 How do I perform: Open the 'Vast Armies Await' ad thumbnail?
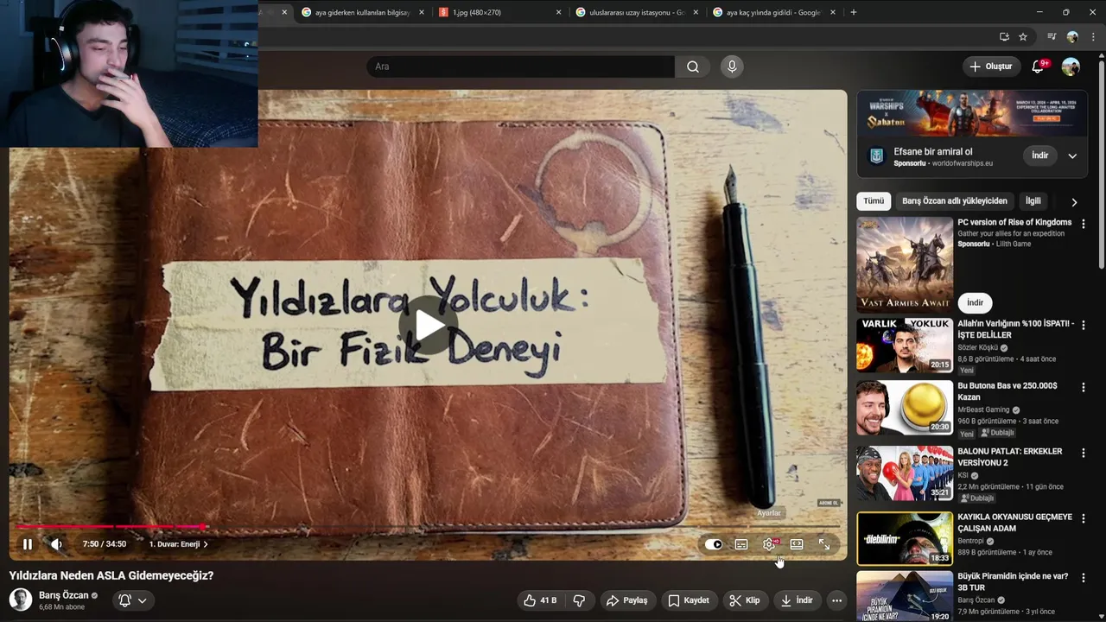coord(905,264)
